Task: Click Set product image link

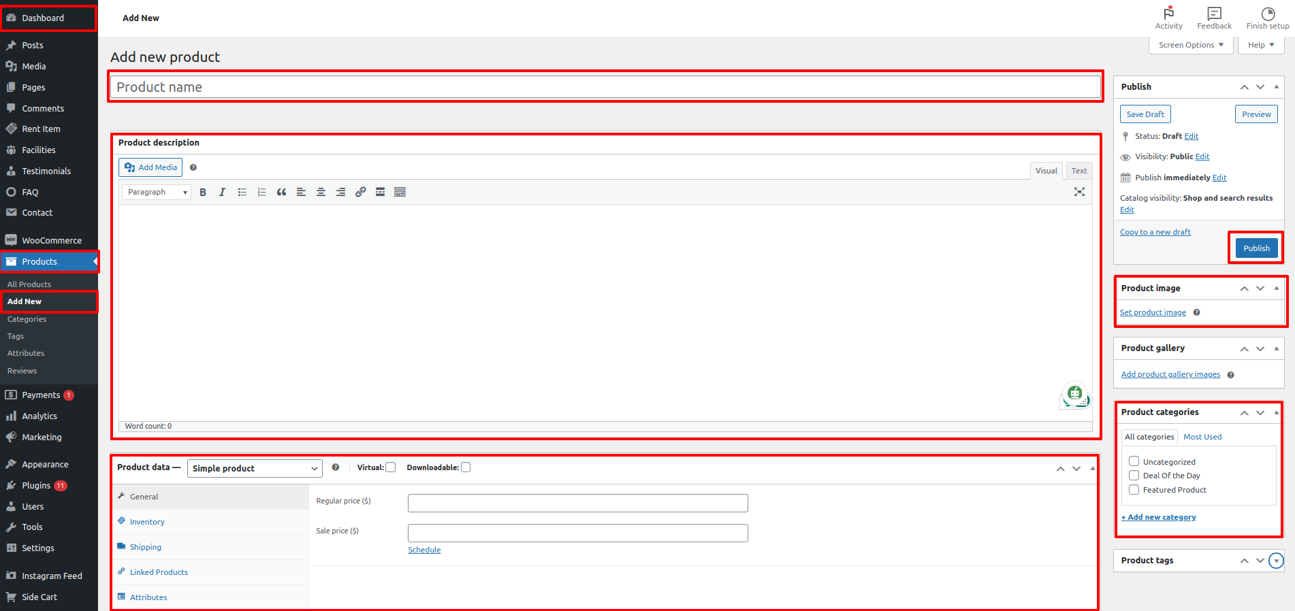Action: pos(1153,312)
